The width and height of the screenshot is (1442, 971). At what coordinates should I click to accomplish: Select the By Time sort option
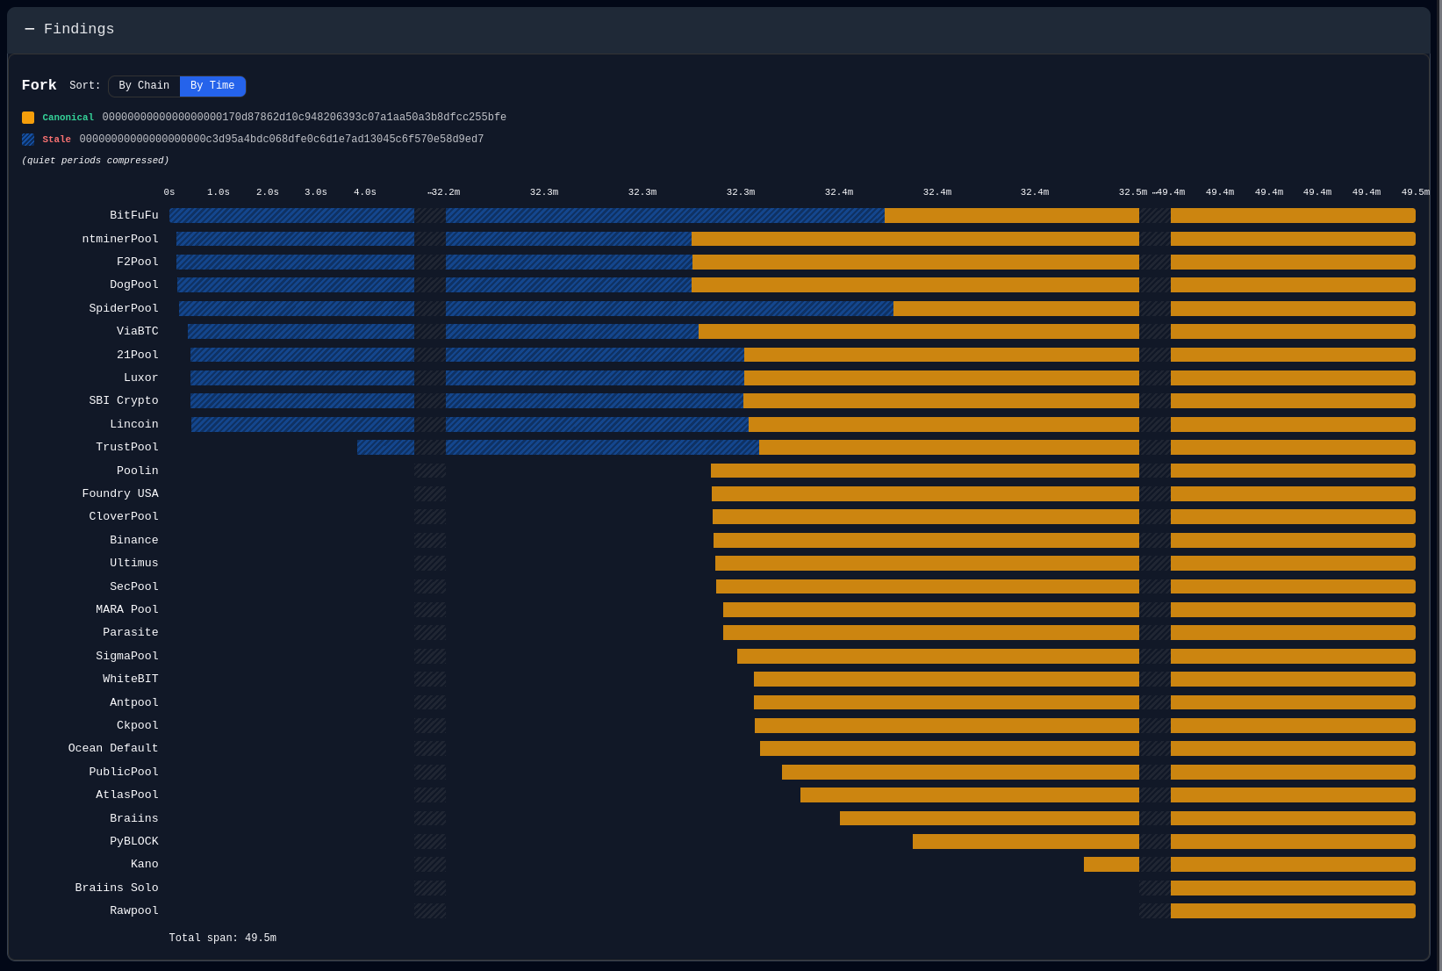pos(212,86)
